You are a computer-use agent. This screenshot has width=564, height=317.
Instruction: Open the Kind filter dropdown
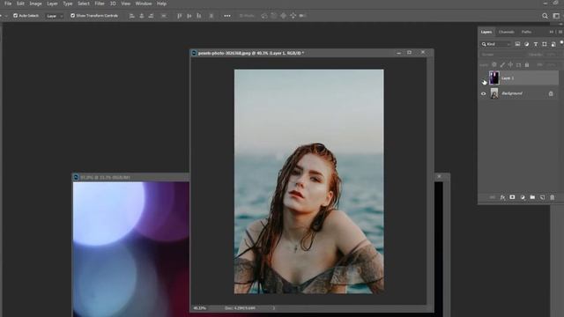click(495, 44)
